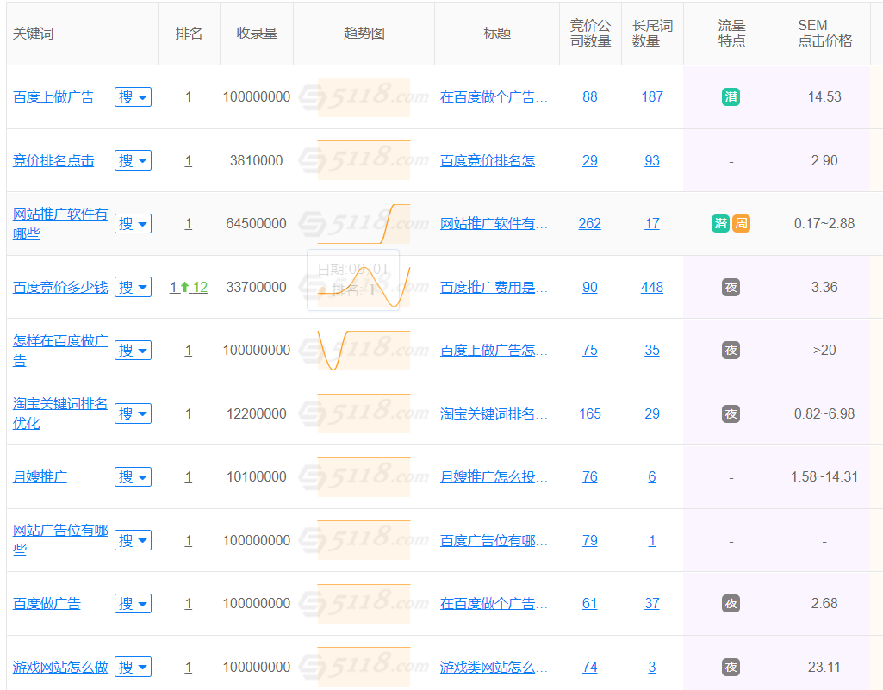Click trend chart for 网站推广软件有哪些
Screen dimensions: 883x690
point(364,224)
